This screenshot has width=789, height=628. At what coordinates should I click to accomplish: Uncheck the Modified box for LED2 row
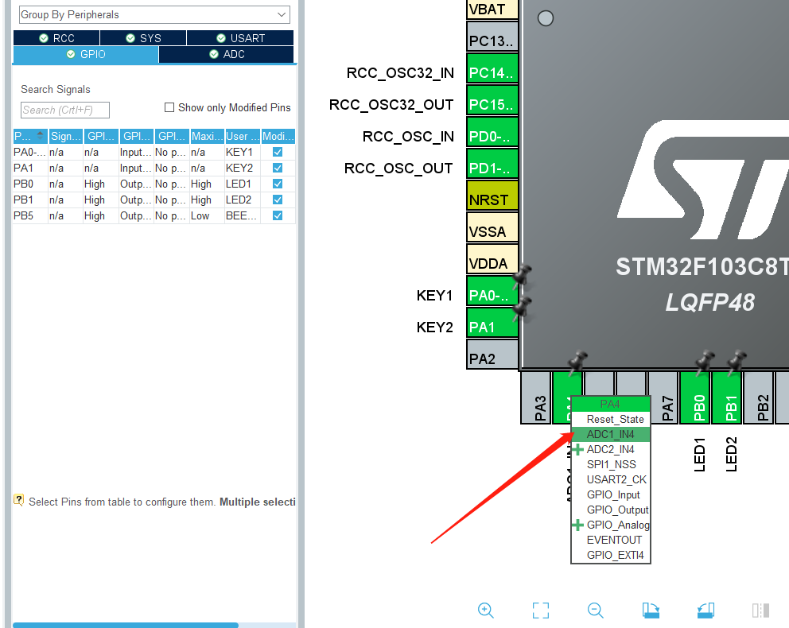click(278, 200)
